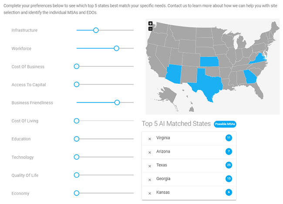Zoom in on the US map
The height and width of the screenshot is (204, 283).
[150, 23]
